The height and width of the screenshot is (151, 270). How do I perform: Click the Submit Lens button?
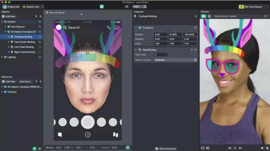click(x=31, y=7)
